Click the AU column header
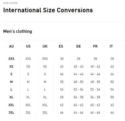 pos(11,46)
